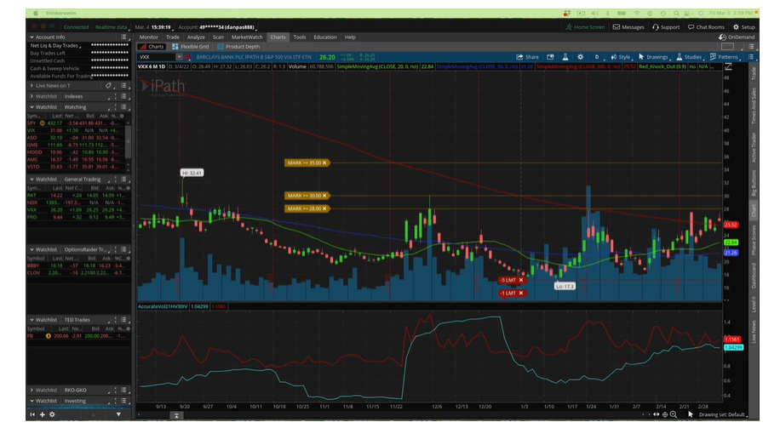The image size is (780, 445).
Task: Click the macOS Spotlight search icon
Action: pos(676,13)
